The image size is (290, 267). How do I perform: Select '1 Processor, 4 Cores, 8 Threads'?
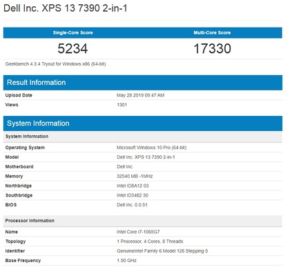tap(150, 241)
